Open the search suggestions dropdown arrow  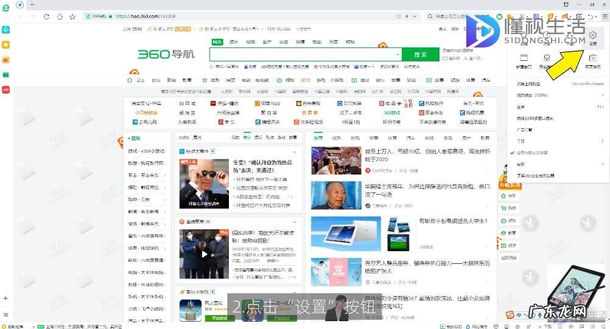click(x=398, y=54)
